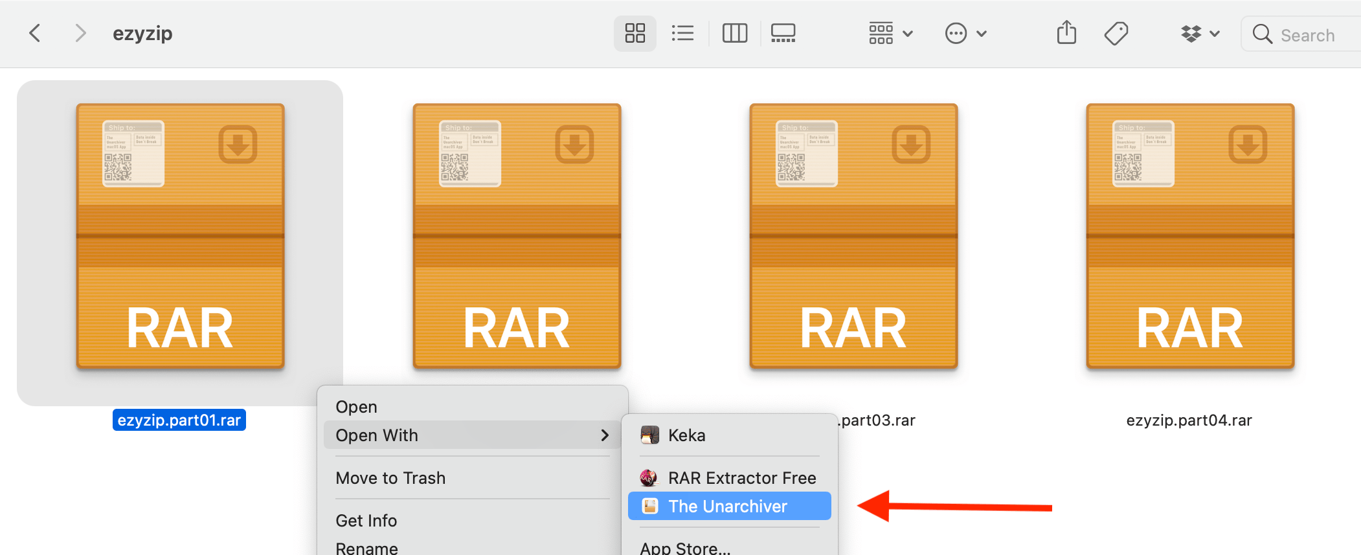Viewport: 1361px width, 555px height.
Task: Choose Rename in the context menu
Action: coord(473,548)
